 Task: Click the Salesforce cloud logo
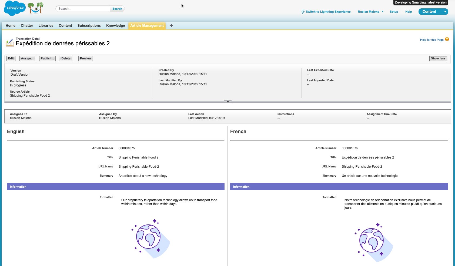click(x=15, y=8)
